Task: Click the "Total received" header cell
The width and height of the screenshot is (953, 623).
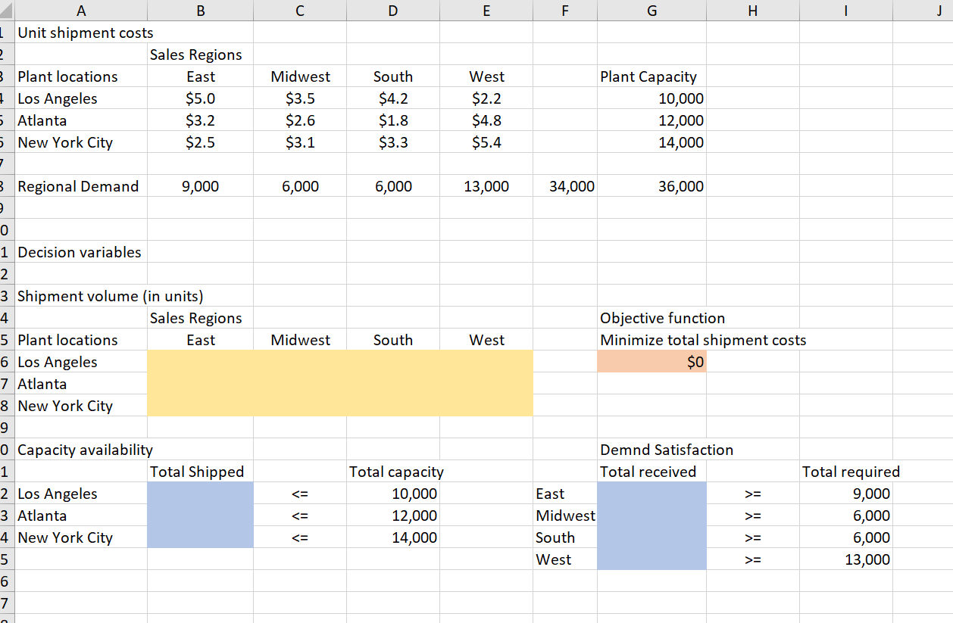Action: pyautogui.click(x=651, y=472)
